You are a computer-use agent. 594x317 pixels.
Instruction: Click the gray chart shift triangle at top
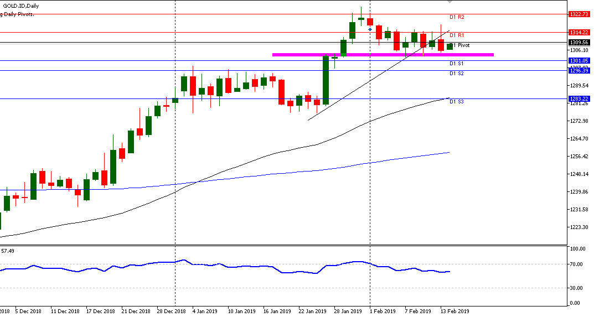(x=450, y=2)
